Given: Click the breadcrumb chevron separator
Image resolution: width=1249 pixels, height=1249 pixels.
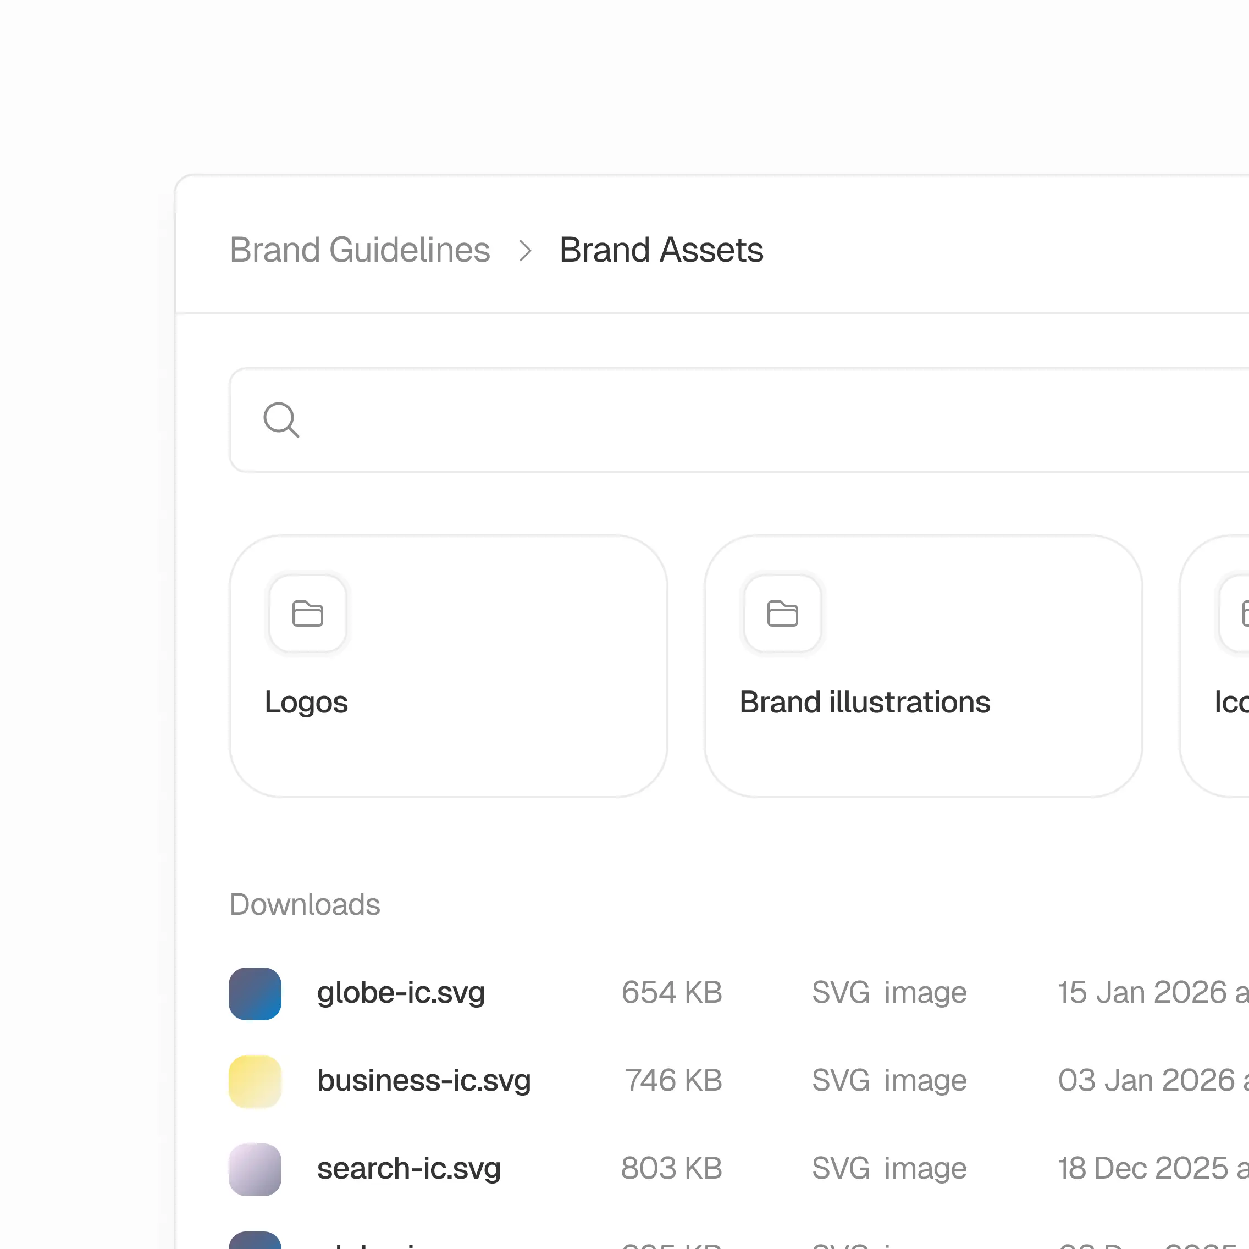Looking at the screenshot, I should pyautogui.click(x=526, y=251).
